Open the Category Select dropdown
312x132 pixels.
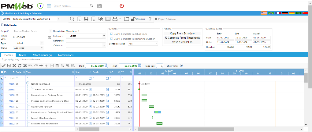pyautogui.click(x=86, y=36)
